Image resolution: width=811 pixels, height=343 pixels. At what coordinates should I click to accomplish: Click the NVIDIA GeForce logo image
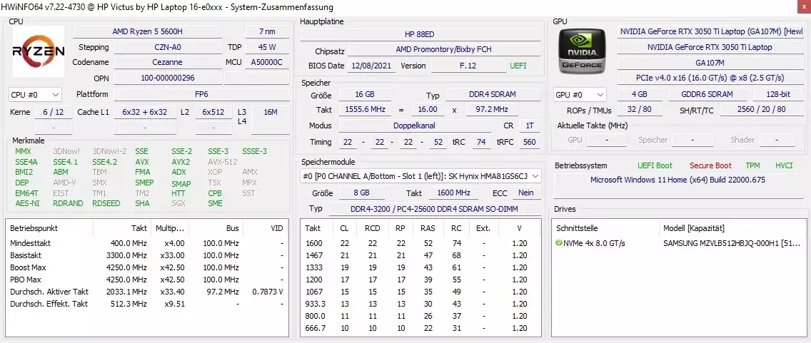click(x=582, y=51)
